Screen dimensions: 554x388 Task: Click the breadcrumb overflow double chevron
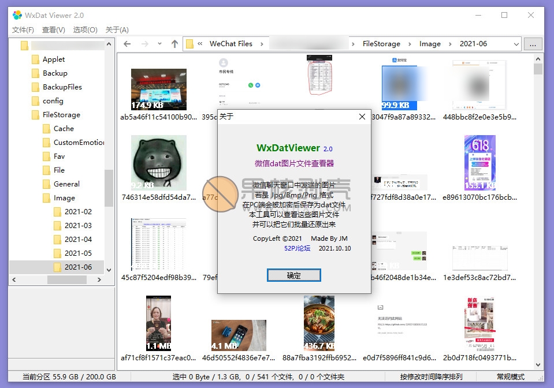(x=200, y=44)
